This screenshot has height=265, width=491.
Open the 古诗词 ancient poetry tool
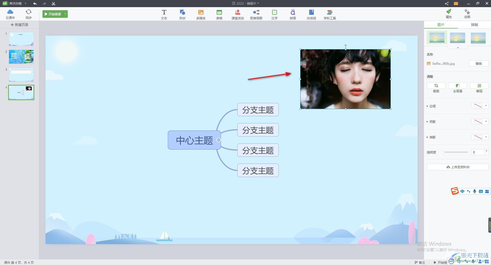click(x=311, y=14)
